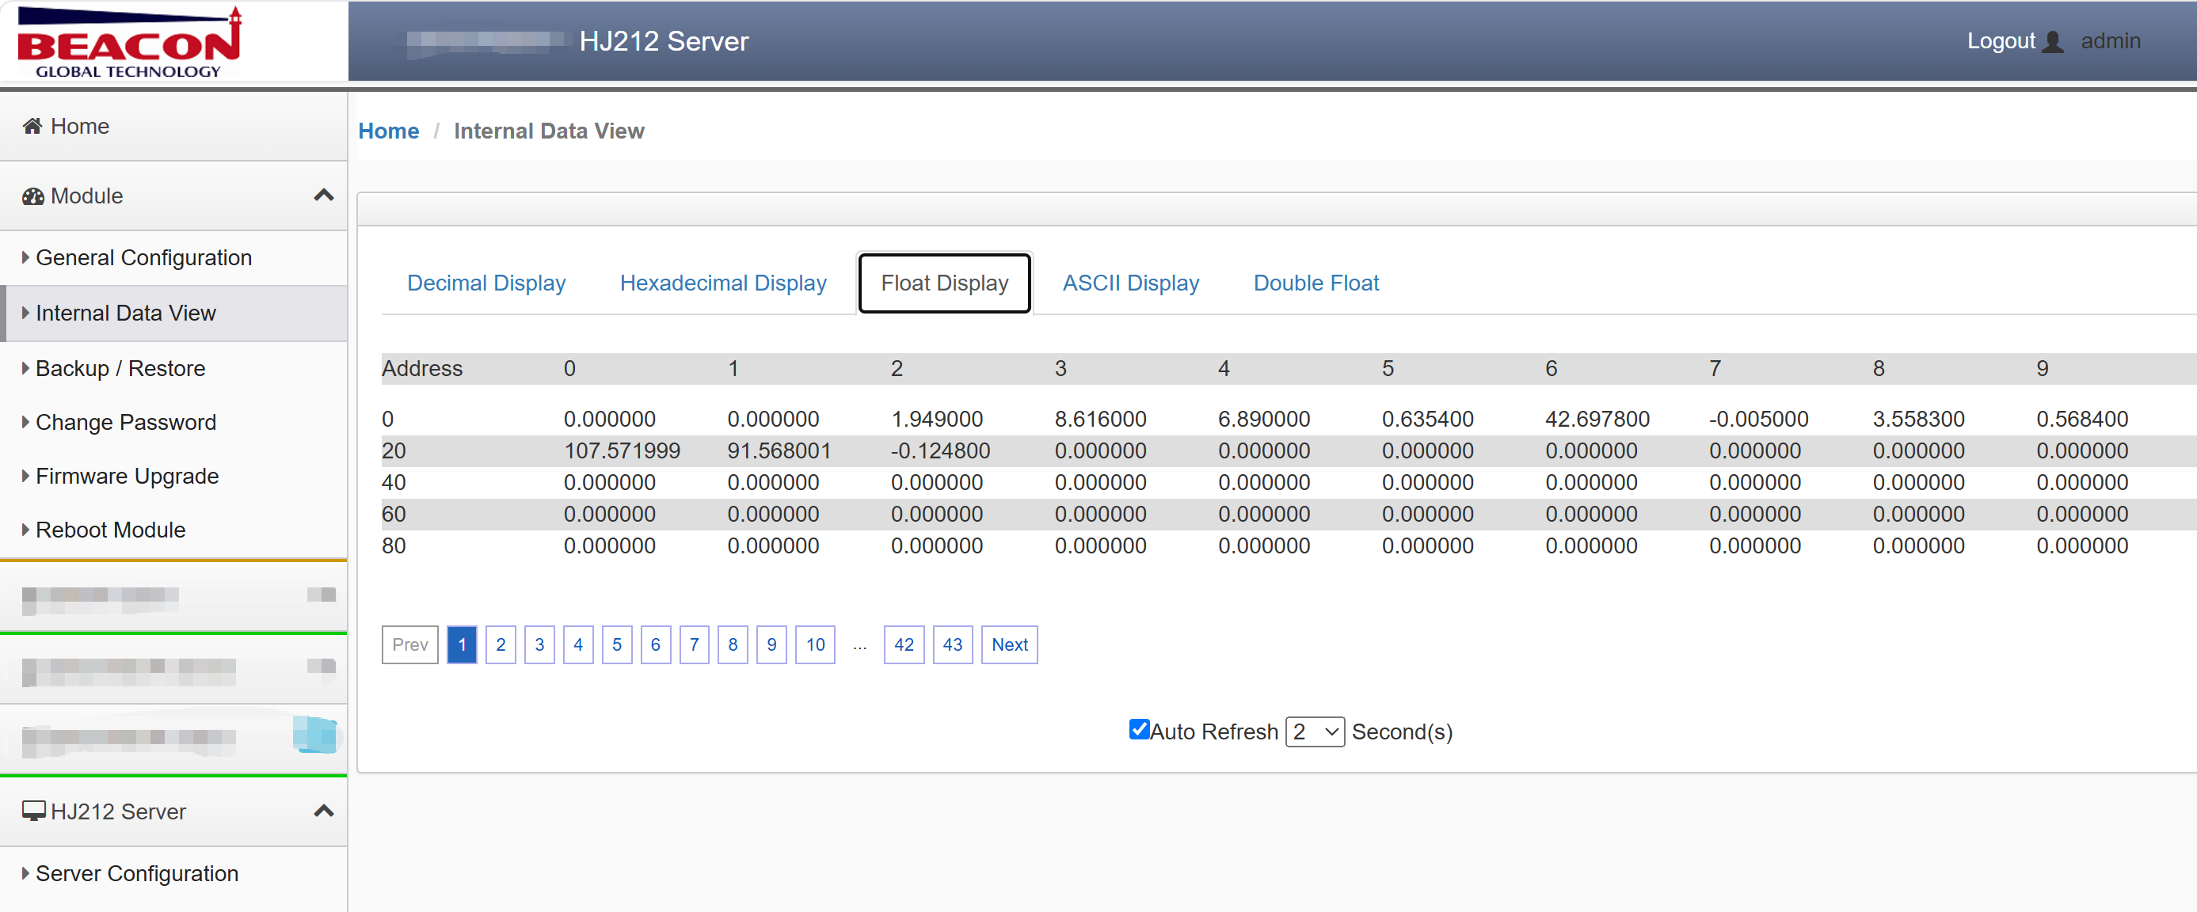
Task: Click the HJ212 Server monitor icon
Action: (33, 811)
